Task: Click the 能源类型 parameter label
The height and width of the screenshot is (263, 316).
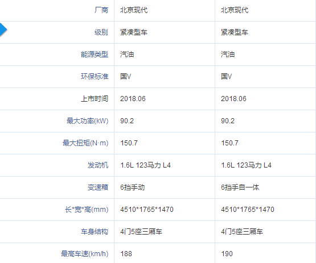Action: click(x=95, y=55)
